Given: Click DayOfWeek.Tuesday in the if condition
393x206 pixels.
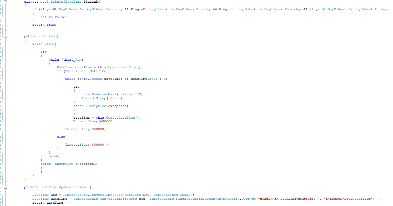Looking at the screenshot, I should [x=193, y=9].
